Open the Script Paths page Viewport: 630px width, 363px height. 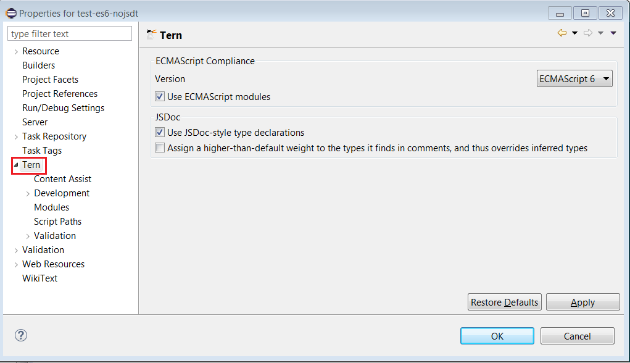tap(57, 222)
